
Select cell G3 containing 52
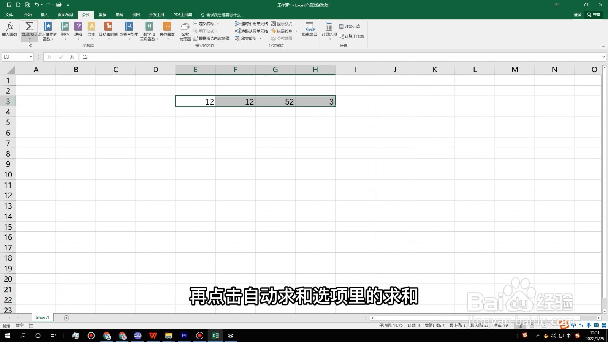[x=275, y=101]
